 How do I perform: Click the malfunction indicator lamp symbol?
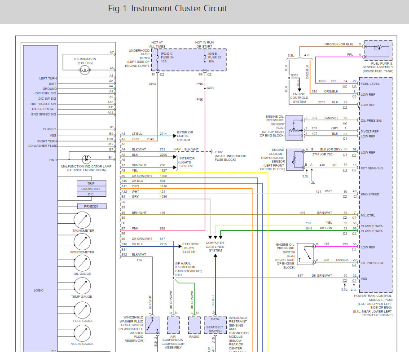pyautogui.click(x=86, y=159)
